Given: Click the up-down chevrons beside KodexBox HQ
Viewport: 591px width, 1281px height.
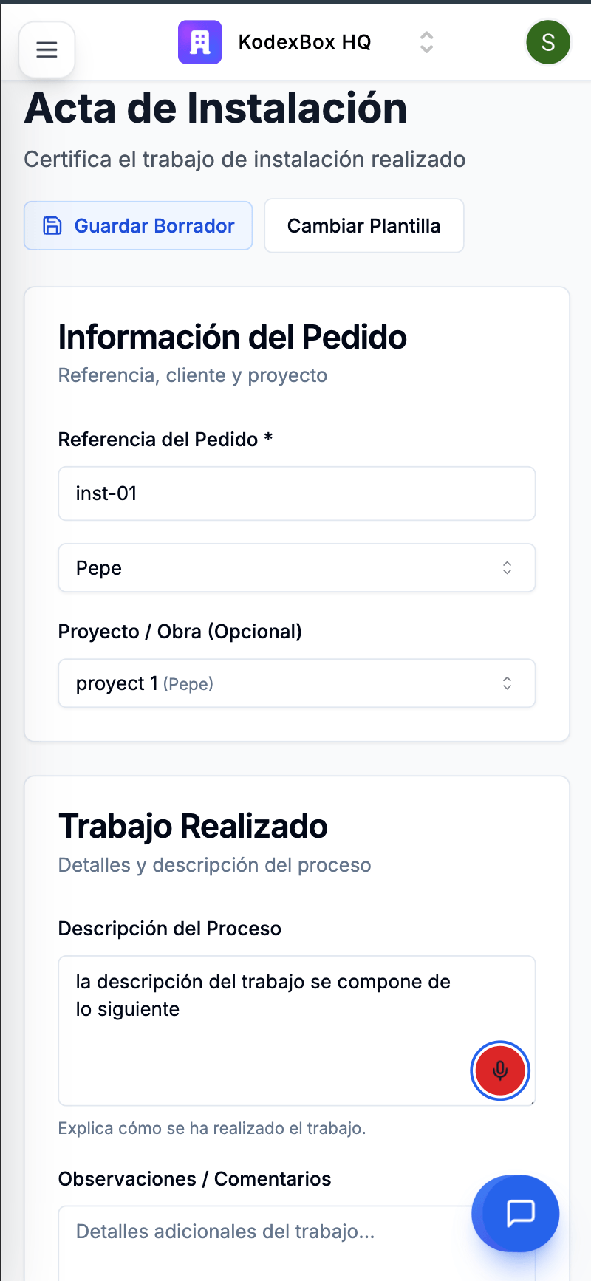Looking at the screenshot, I should [426, 42].
